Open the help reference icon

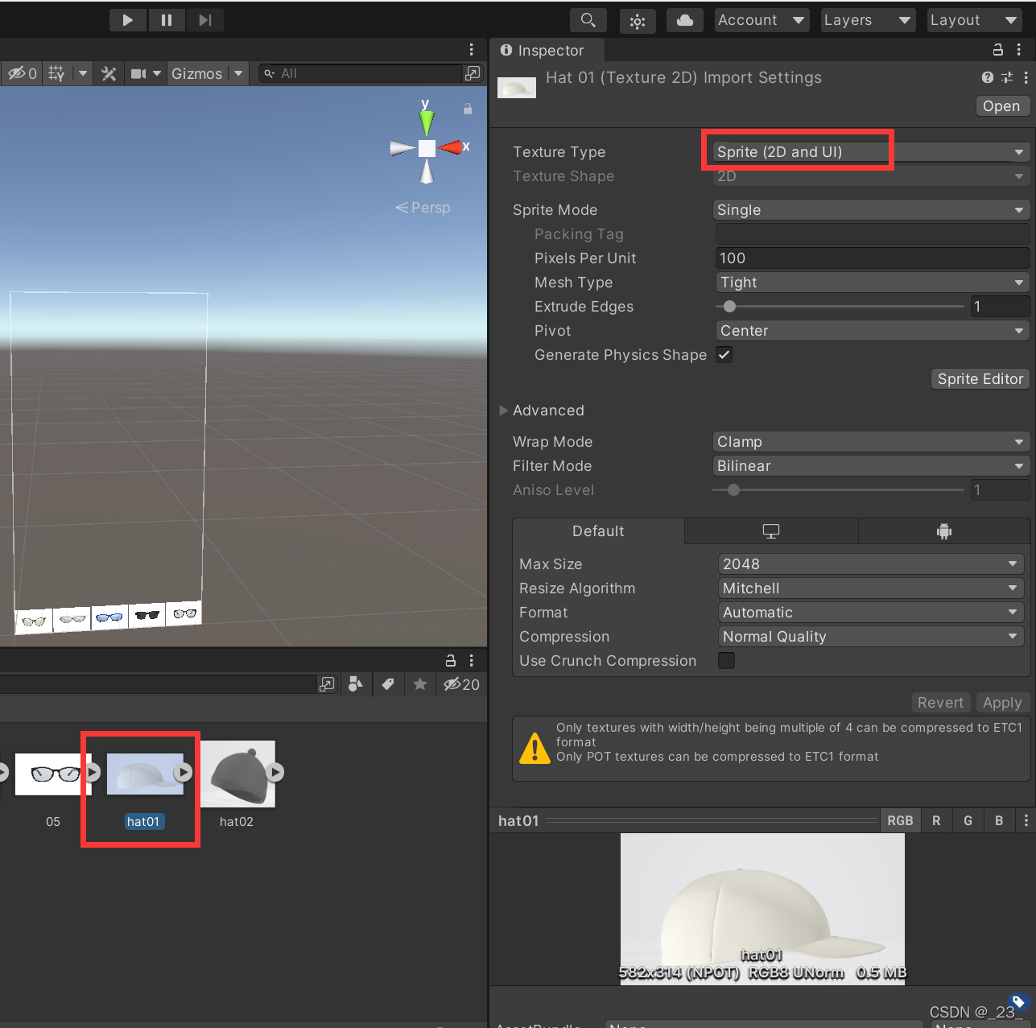tap(988, 77)
